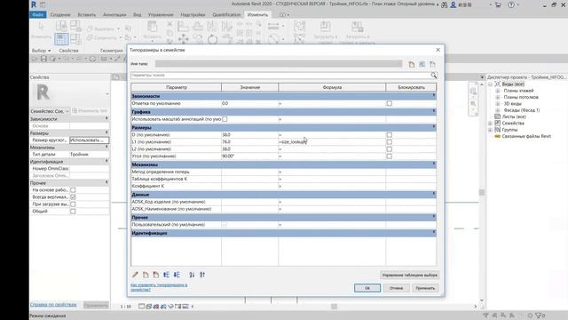Open Справка по свойствам link

coord(53,305)
